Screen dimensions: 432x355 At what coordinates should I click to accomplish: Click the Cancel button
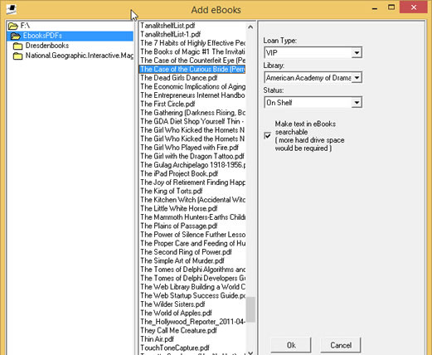(x=341, y=345)
